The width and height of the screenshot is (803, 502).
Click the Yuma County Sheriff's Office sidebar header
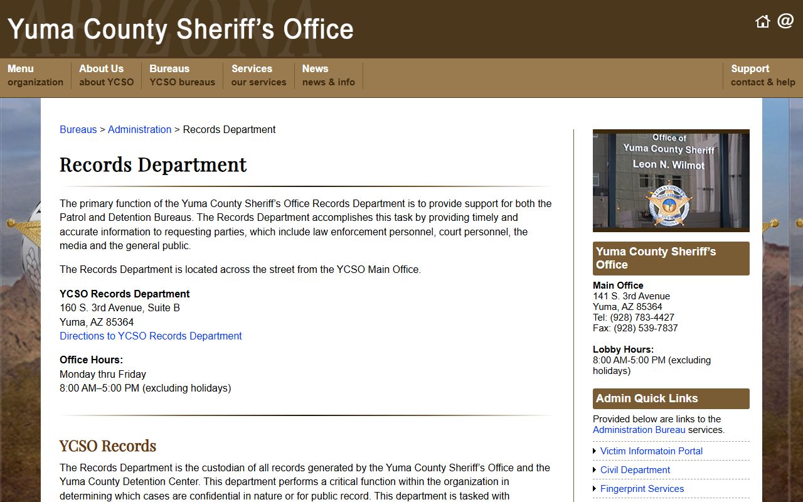[x=671, y=259]
